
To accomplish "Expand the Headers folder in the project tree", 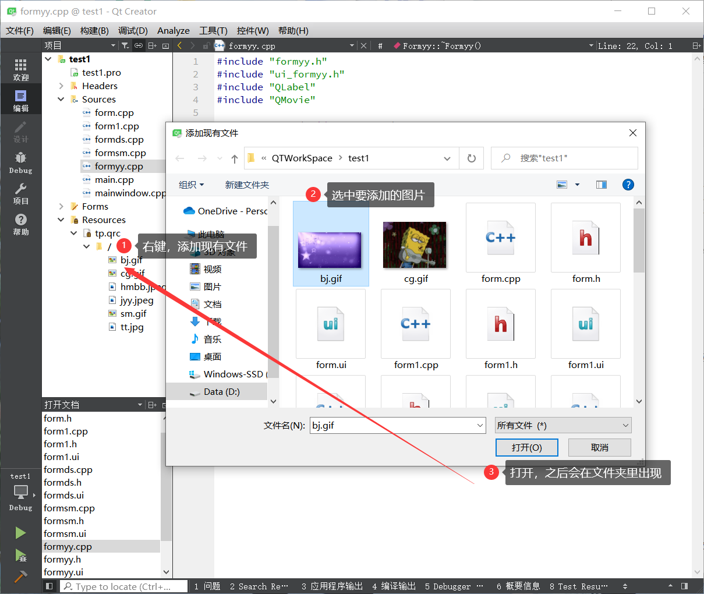I will pyautogui.click(x=60, y=86).
